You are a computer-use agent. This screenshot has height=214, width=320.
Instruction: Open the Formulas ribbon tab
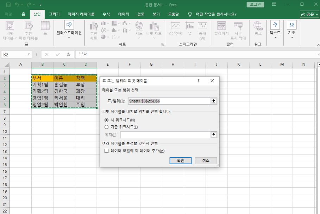point(106,14)
